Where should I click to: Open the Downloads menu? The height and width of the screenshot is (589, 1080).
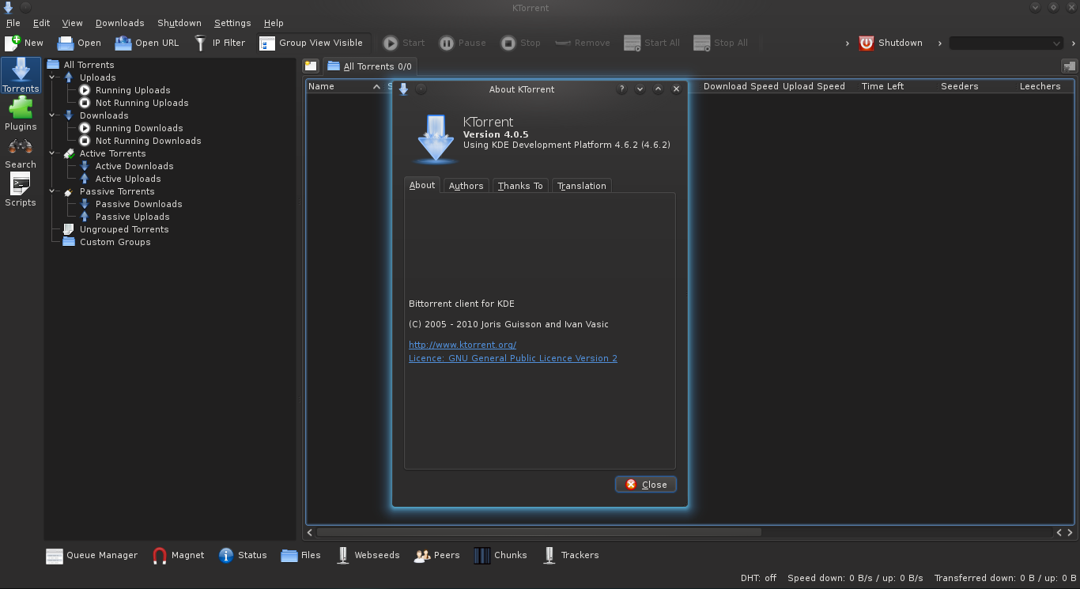[x=119, y=23]
